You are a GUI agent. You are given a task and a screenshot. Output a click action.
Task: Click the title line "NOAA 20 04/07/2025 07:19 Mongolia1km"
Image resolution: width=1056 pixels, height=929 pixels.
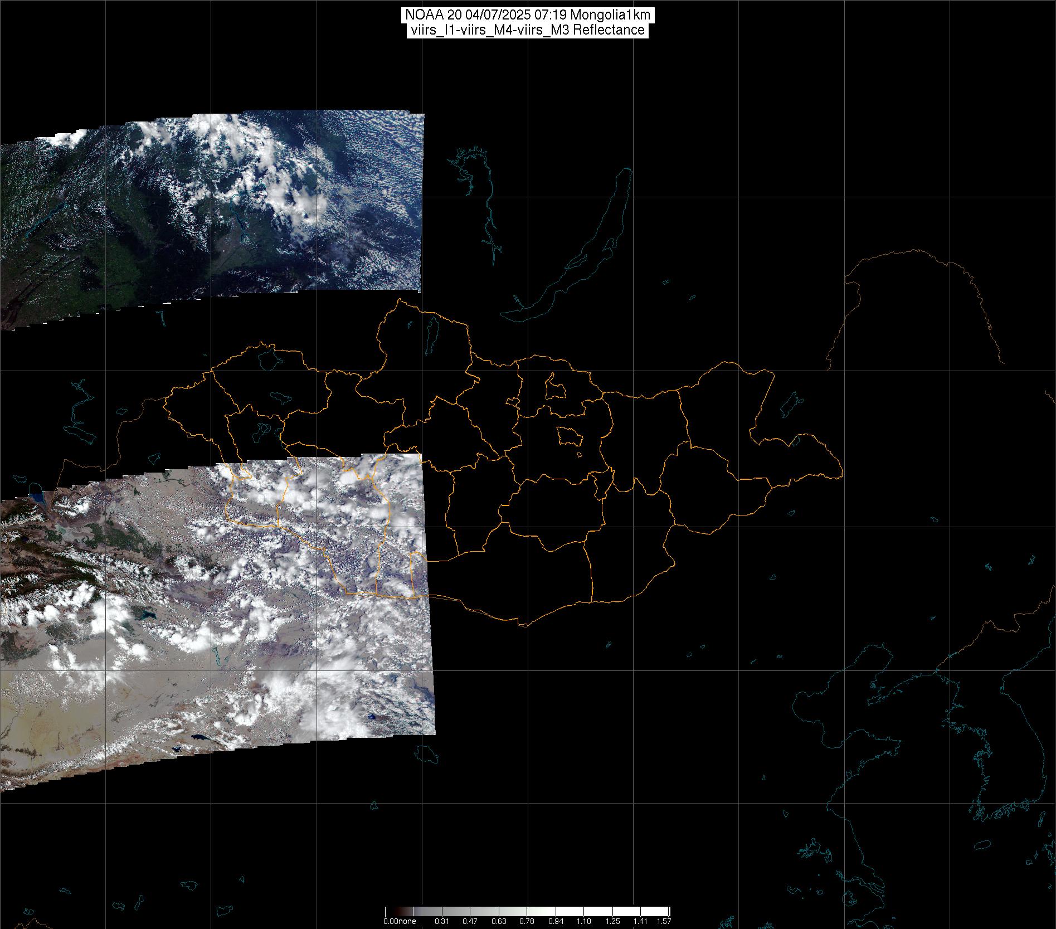(528, 16)
